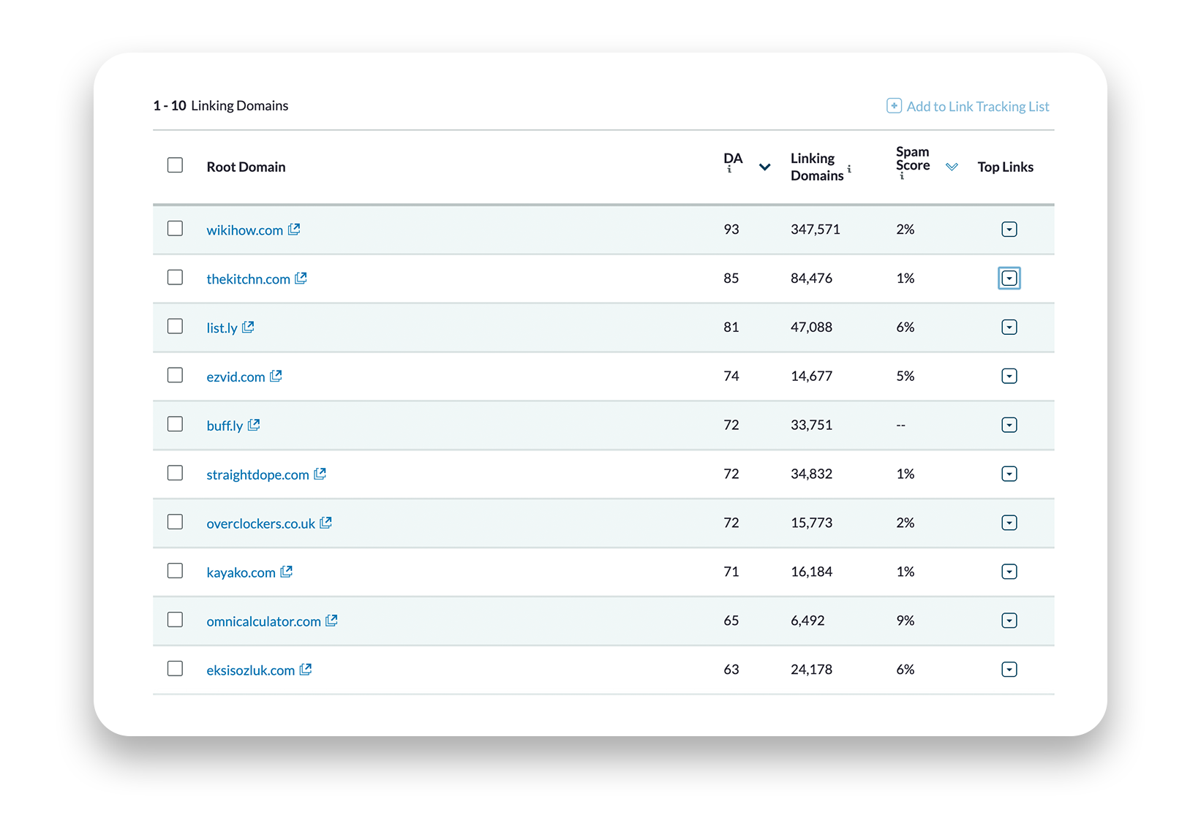1201x821 pixels.
Task: Expand Top Links for omnicalculator.com
Action: [1009, 621]
